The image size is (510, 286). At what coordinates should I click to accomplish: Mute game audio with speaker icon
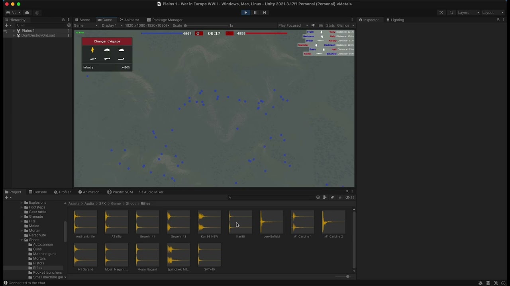pos(313,25)
